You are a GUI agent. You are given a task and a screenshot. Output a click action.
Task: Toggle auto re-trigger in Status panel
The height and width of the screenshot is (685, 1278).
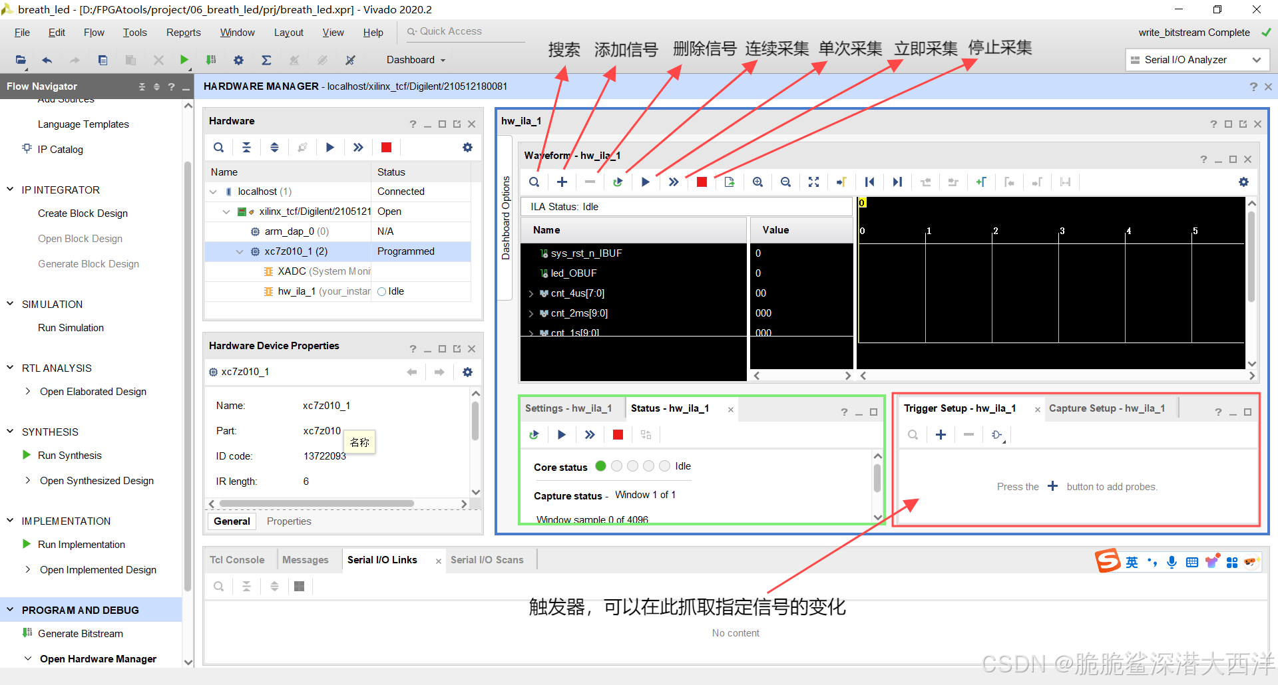[534, 435]
